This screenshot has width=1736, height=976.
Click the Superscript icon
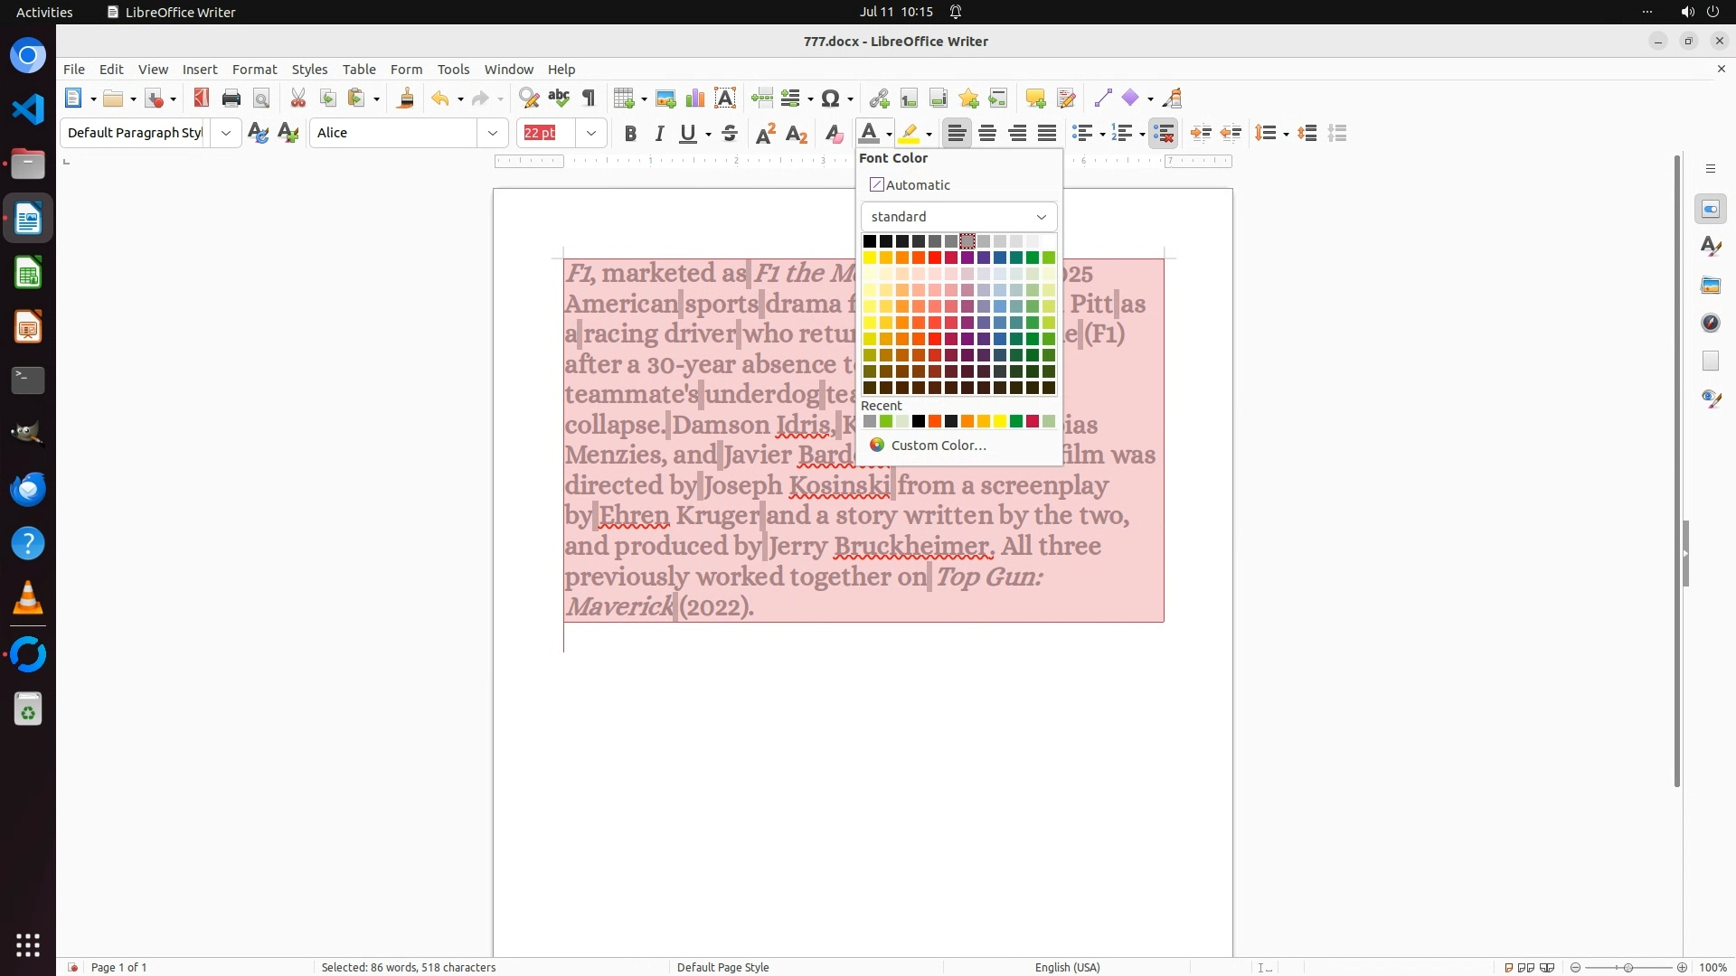pyautogui.click(x=765, y=134)
